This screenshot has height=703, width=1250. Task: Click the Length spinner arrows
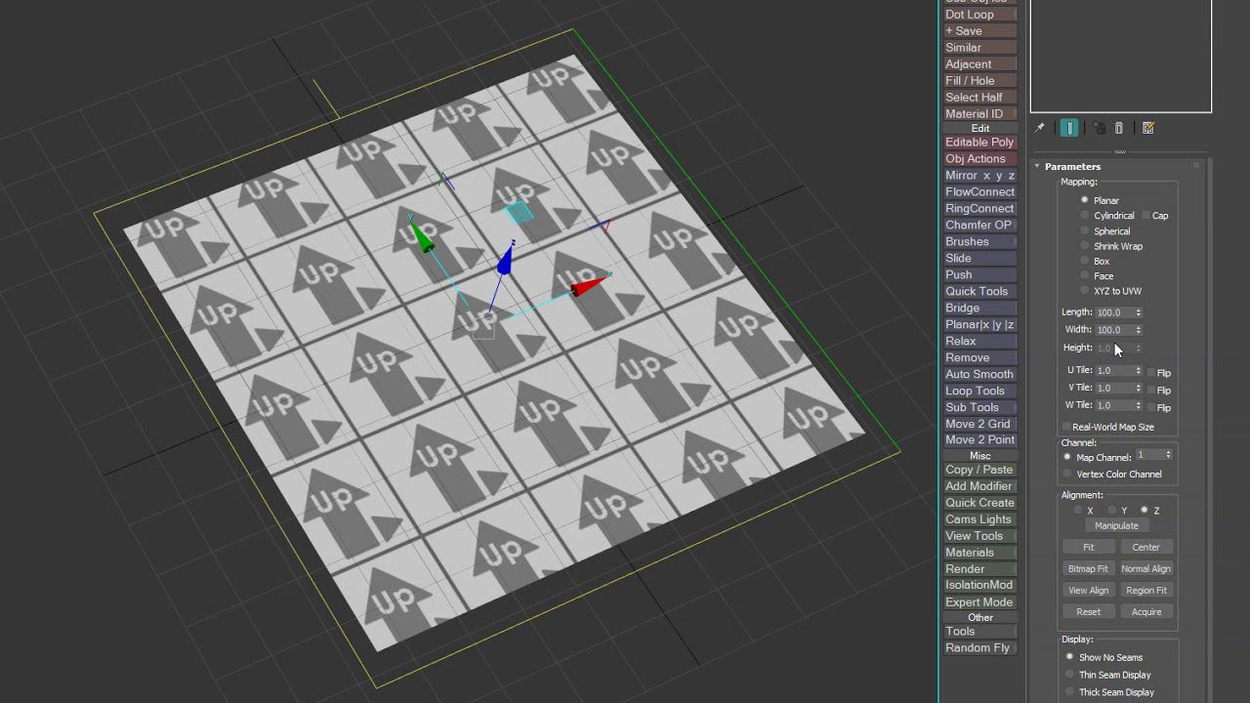point(1138,312)
